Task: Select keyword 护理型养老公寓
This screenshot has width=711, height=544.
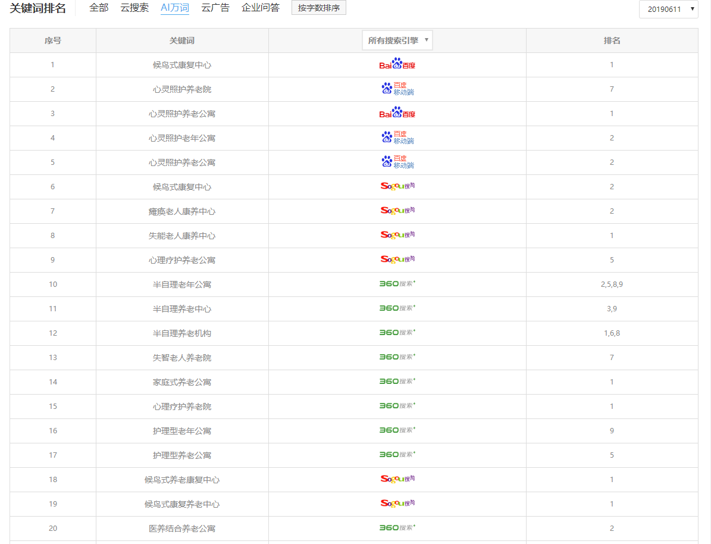Action: pos(182,455)
